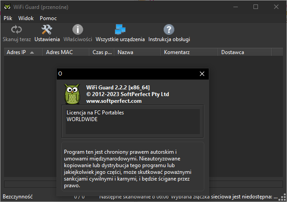Close the About dialog with X
The height and width of the screenshot is (202, 287).
(202, 74)
